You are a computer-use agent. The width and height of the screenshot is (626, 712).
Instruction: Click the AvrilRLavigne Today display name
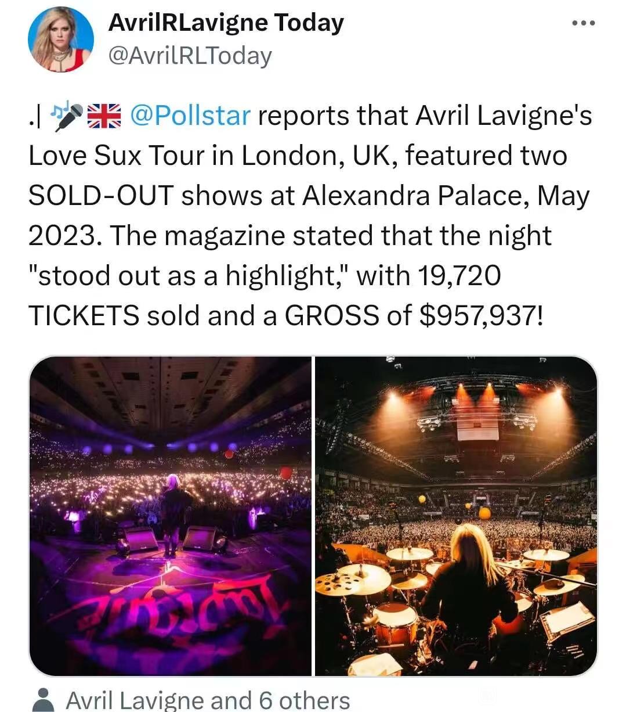click(x=226, y=23)
